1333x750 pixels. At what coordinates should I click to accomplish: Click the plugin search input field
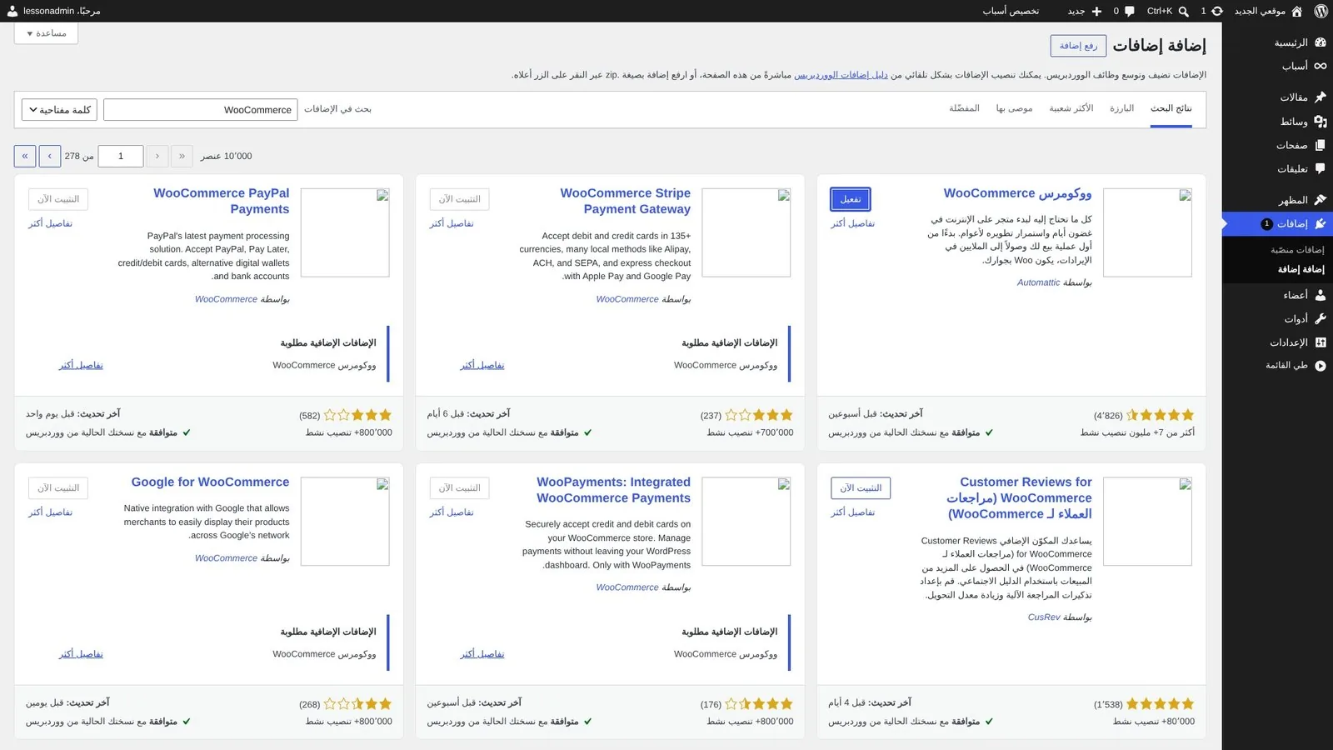point(201,109)
